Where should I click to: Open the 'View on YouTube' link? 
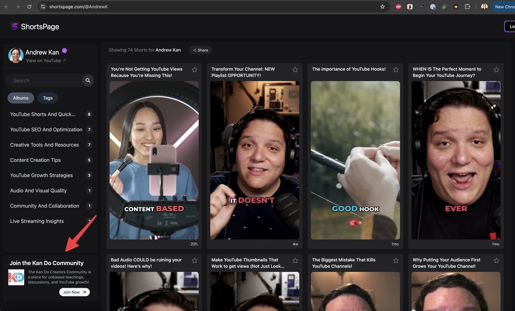46,61
